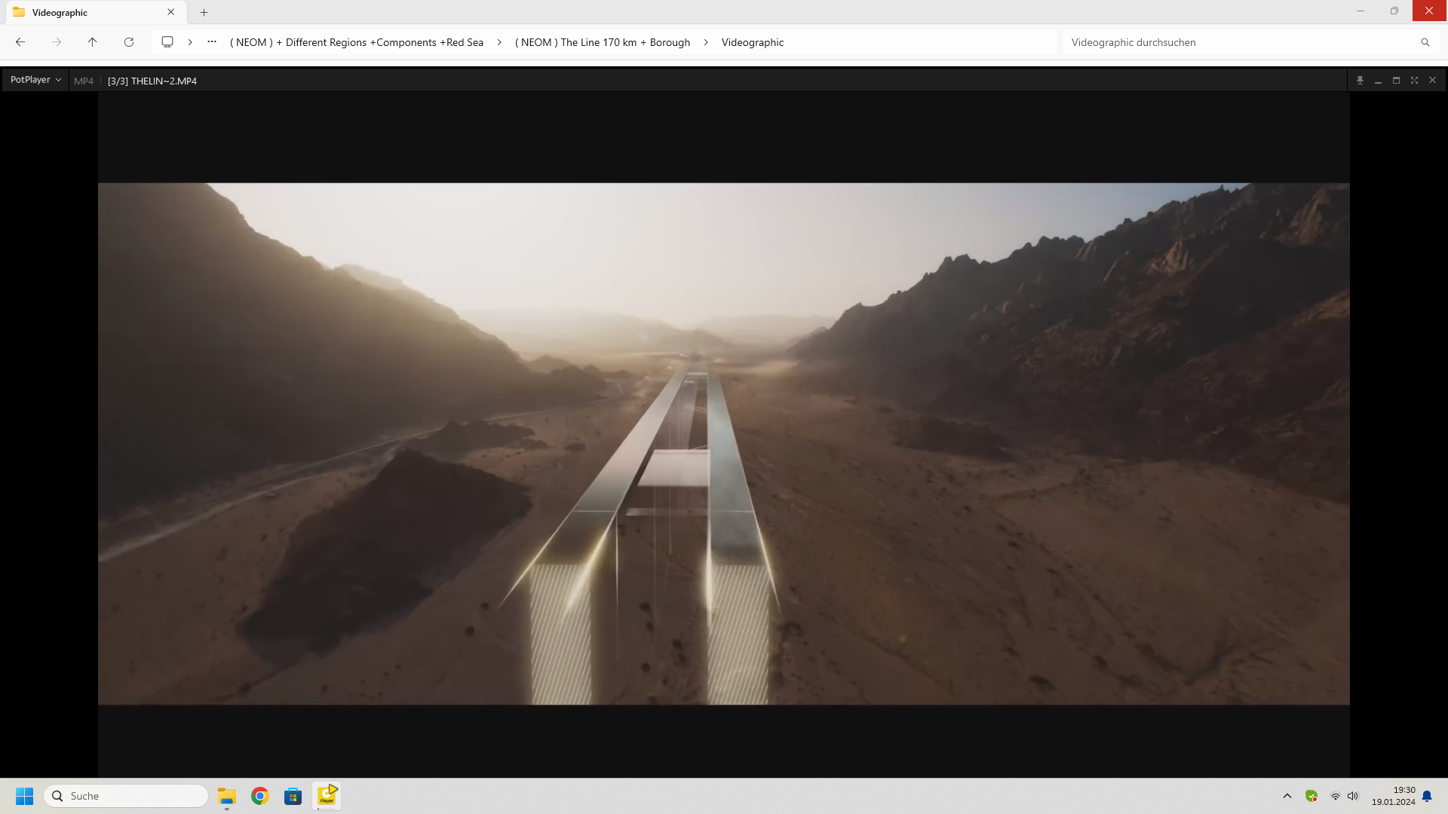1448x814 pixels.
Task: Go forward in File Explorer
Action: (x=57, y=42)
